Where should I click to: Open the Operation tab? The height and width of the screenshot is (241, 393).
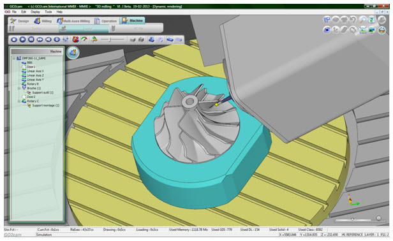[106, 21]
